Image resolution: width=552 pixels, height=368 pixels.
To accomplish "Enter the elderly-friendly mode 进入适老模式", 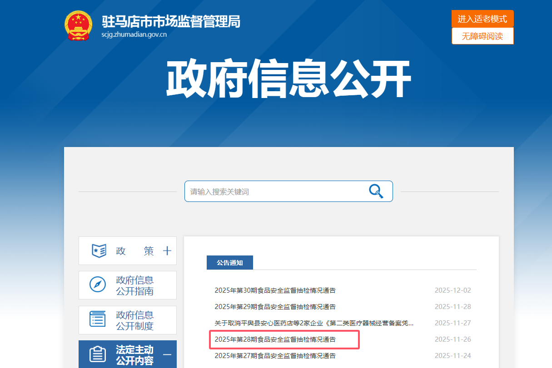I will [x=482, y=19].
